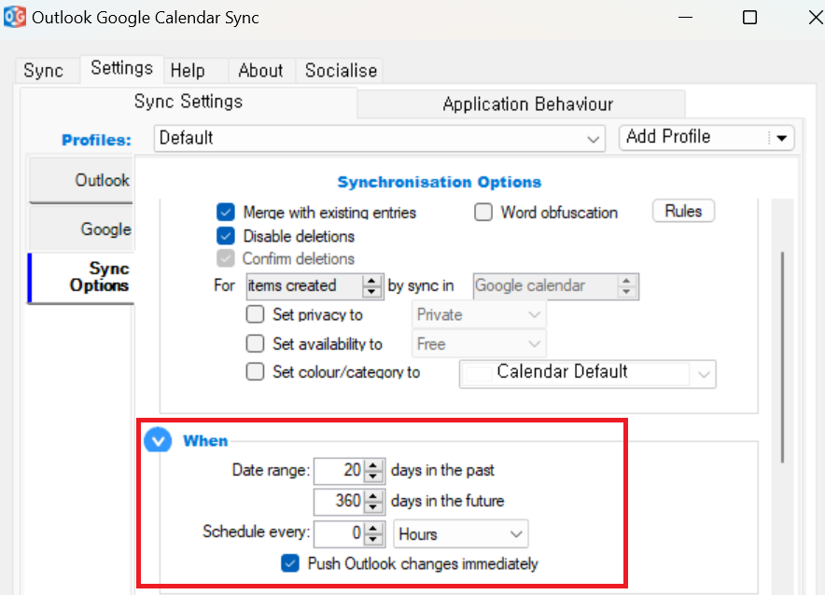
Task: Toggle Merge with existing entries checkbox
Action: 226,213
